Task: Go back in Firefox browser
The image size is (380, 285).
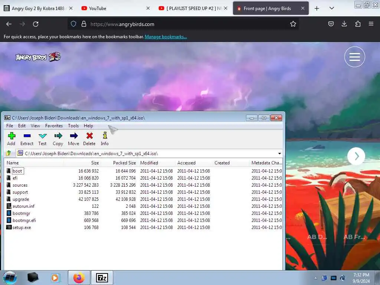Action: tap(9, 24)
